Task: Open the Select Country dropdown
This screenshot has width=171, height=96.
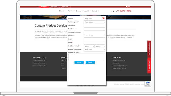Action: pos(94,36)
